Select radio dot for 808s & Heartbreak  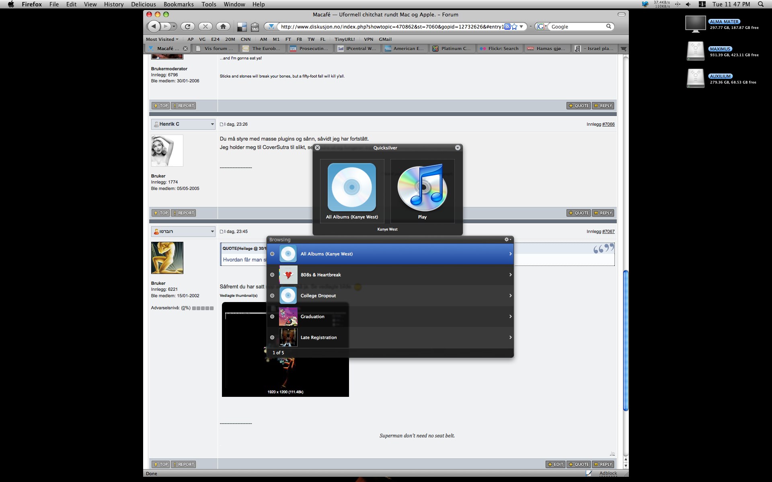[272, 275]
